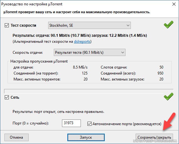Click the progress bar above Сеть
Image resolution: width=179 pixels, height=144 pixels.
[x=89, y=91]
